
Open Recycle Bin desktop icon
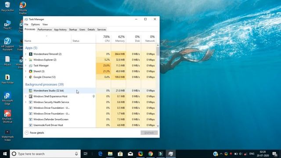(7, 7)
